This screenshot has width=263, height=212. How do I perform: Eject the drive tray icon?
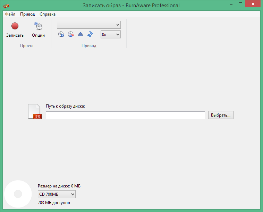[80, 34]
